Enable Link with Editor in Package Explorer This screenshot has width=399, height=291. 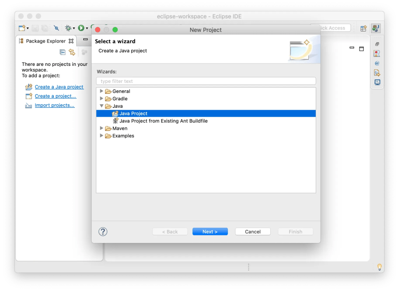point(72,52)
